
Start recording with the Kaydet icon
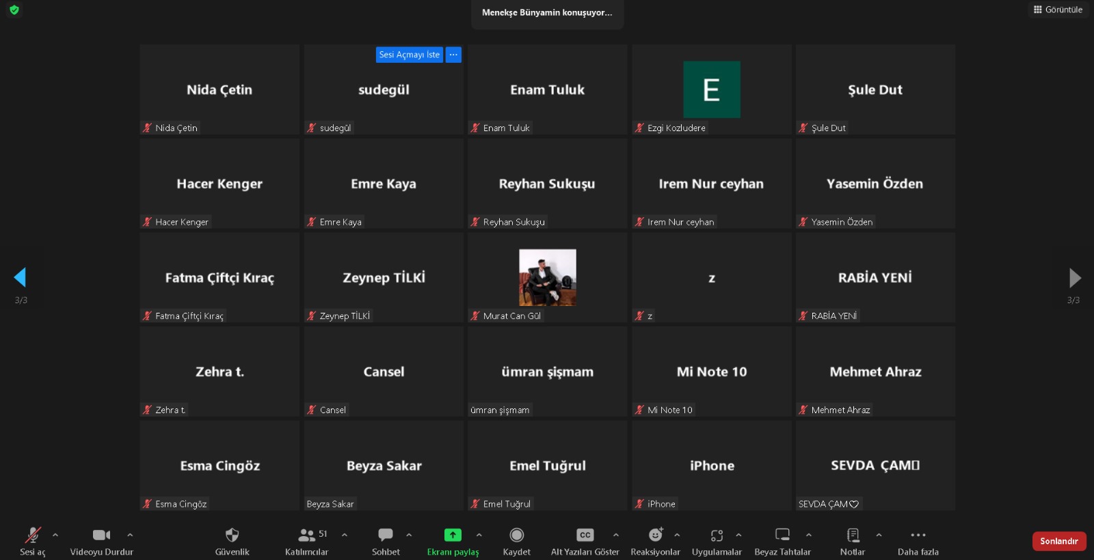[x=517, y=535]
